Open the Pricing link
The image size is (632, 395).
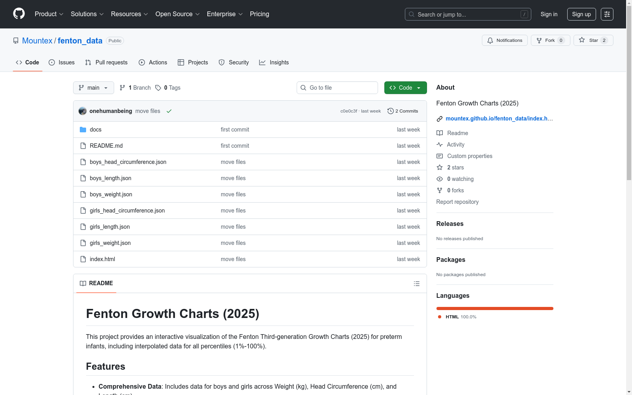pyautogui.click(x=260, y=14)
